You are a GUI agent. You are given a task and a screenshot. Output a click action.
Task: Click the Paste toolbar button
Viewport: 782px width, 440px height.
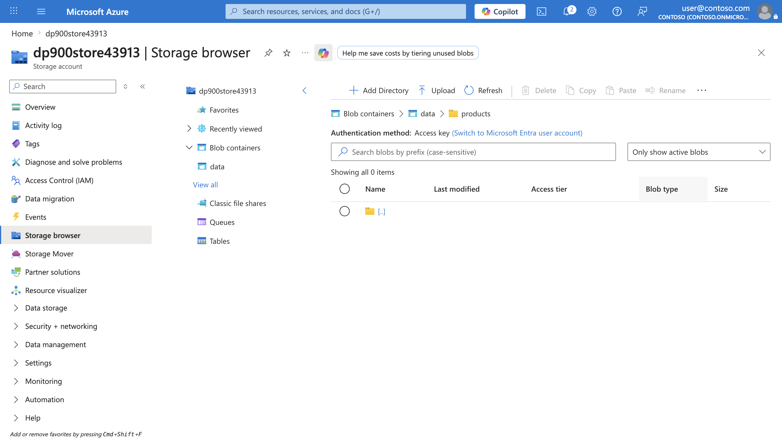pyautogui.click(x=621, y=91)
